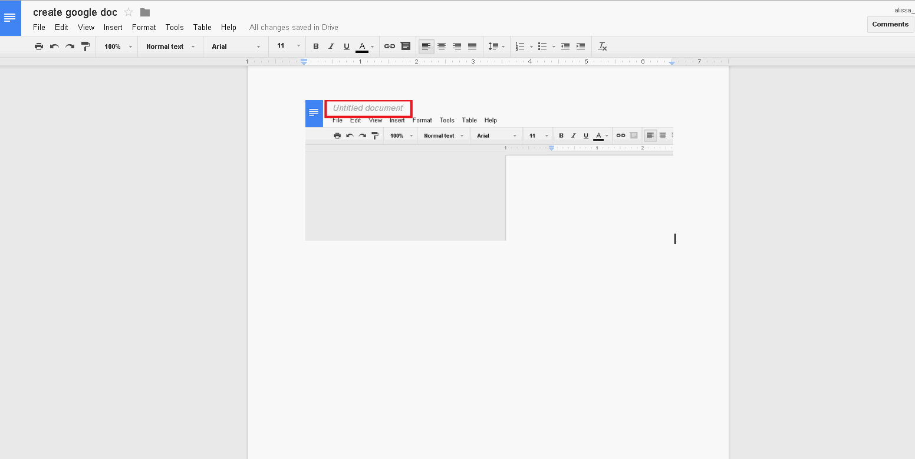Open the 100% zoom dropdown in the top toolbar
Viewport: 915px width, 459px height.
tap(117, 46)
